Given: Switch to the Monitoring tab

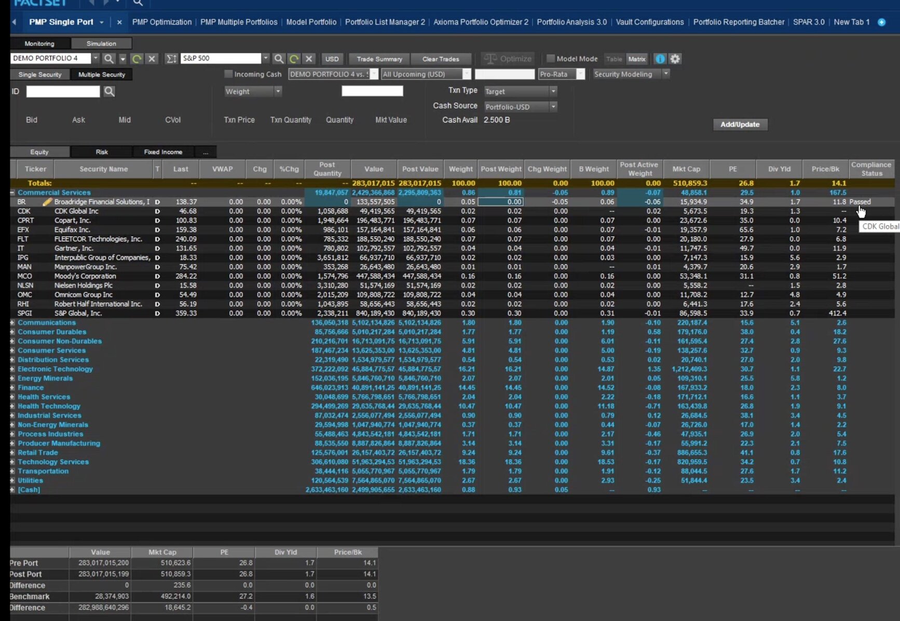Looking at the screenshot, I should (39, 44).
